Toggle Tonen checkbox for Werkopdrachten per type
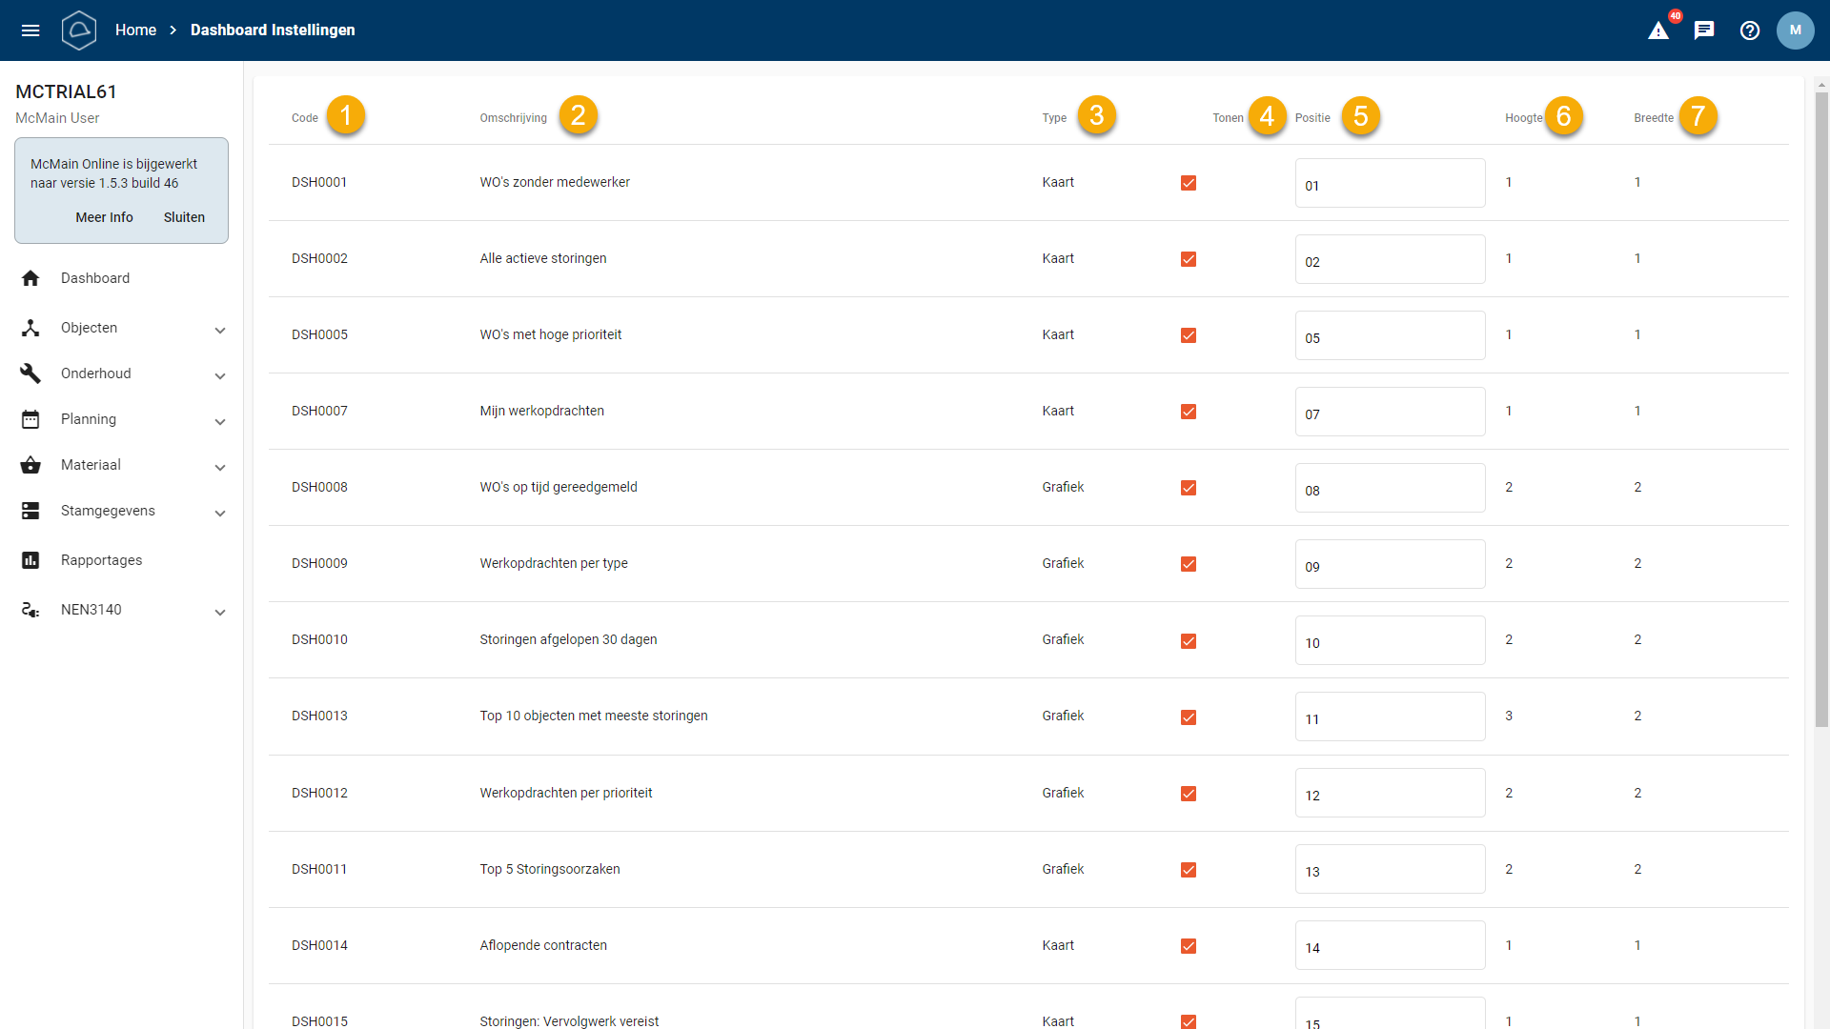1830x1029 pixels. coord(1189,564)
